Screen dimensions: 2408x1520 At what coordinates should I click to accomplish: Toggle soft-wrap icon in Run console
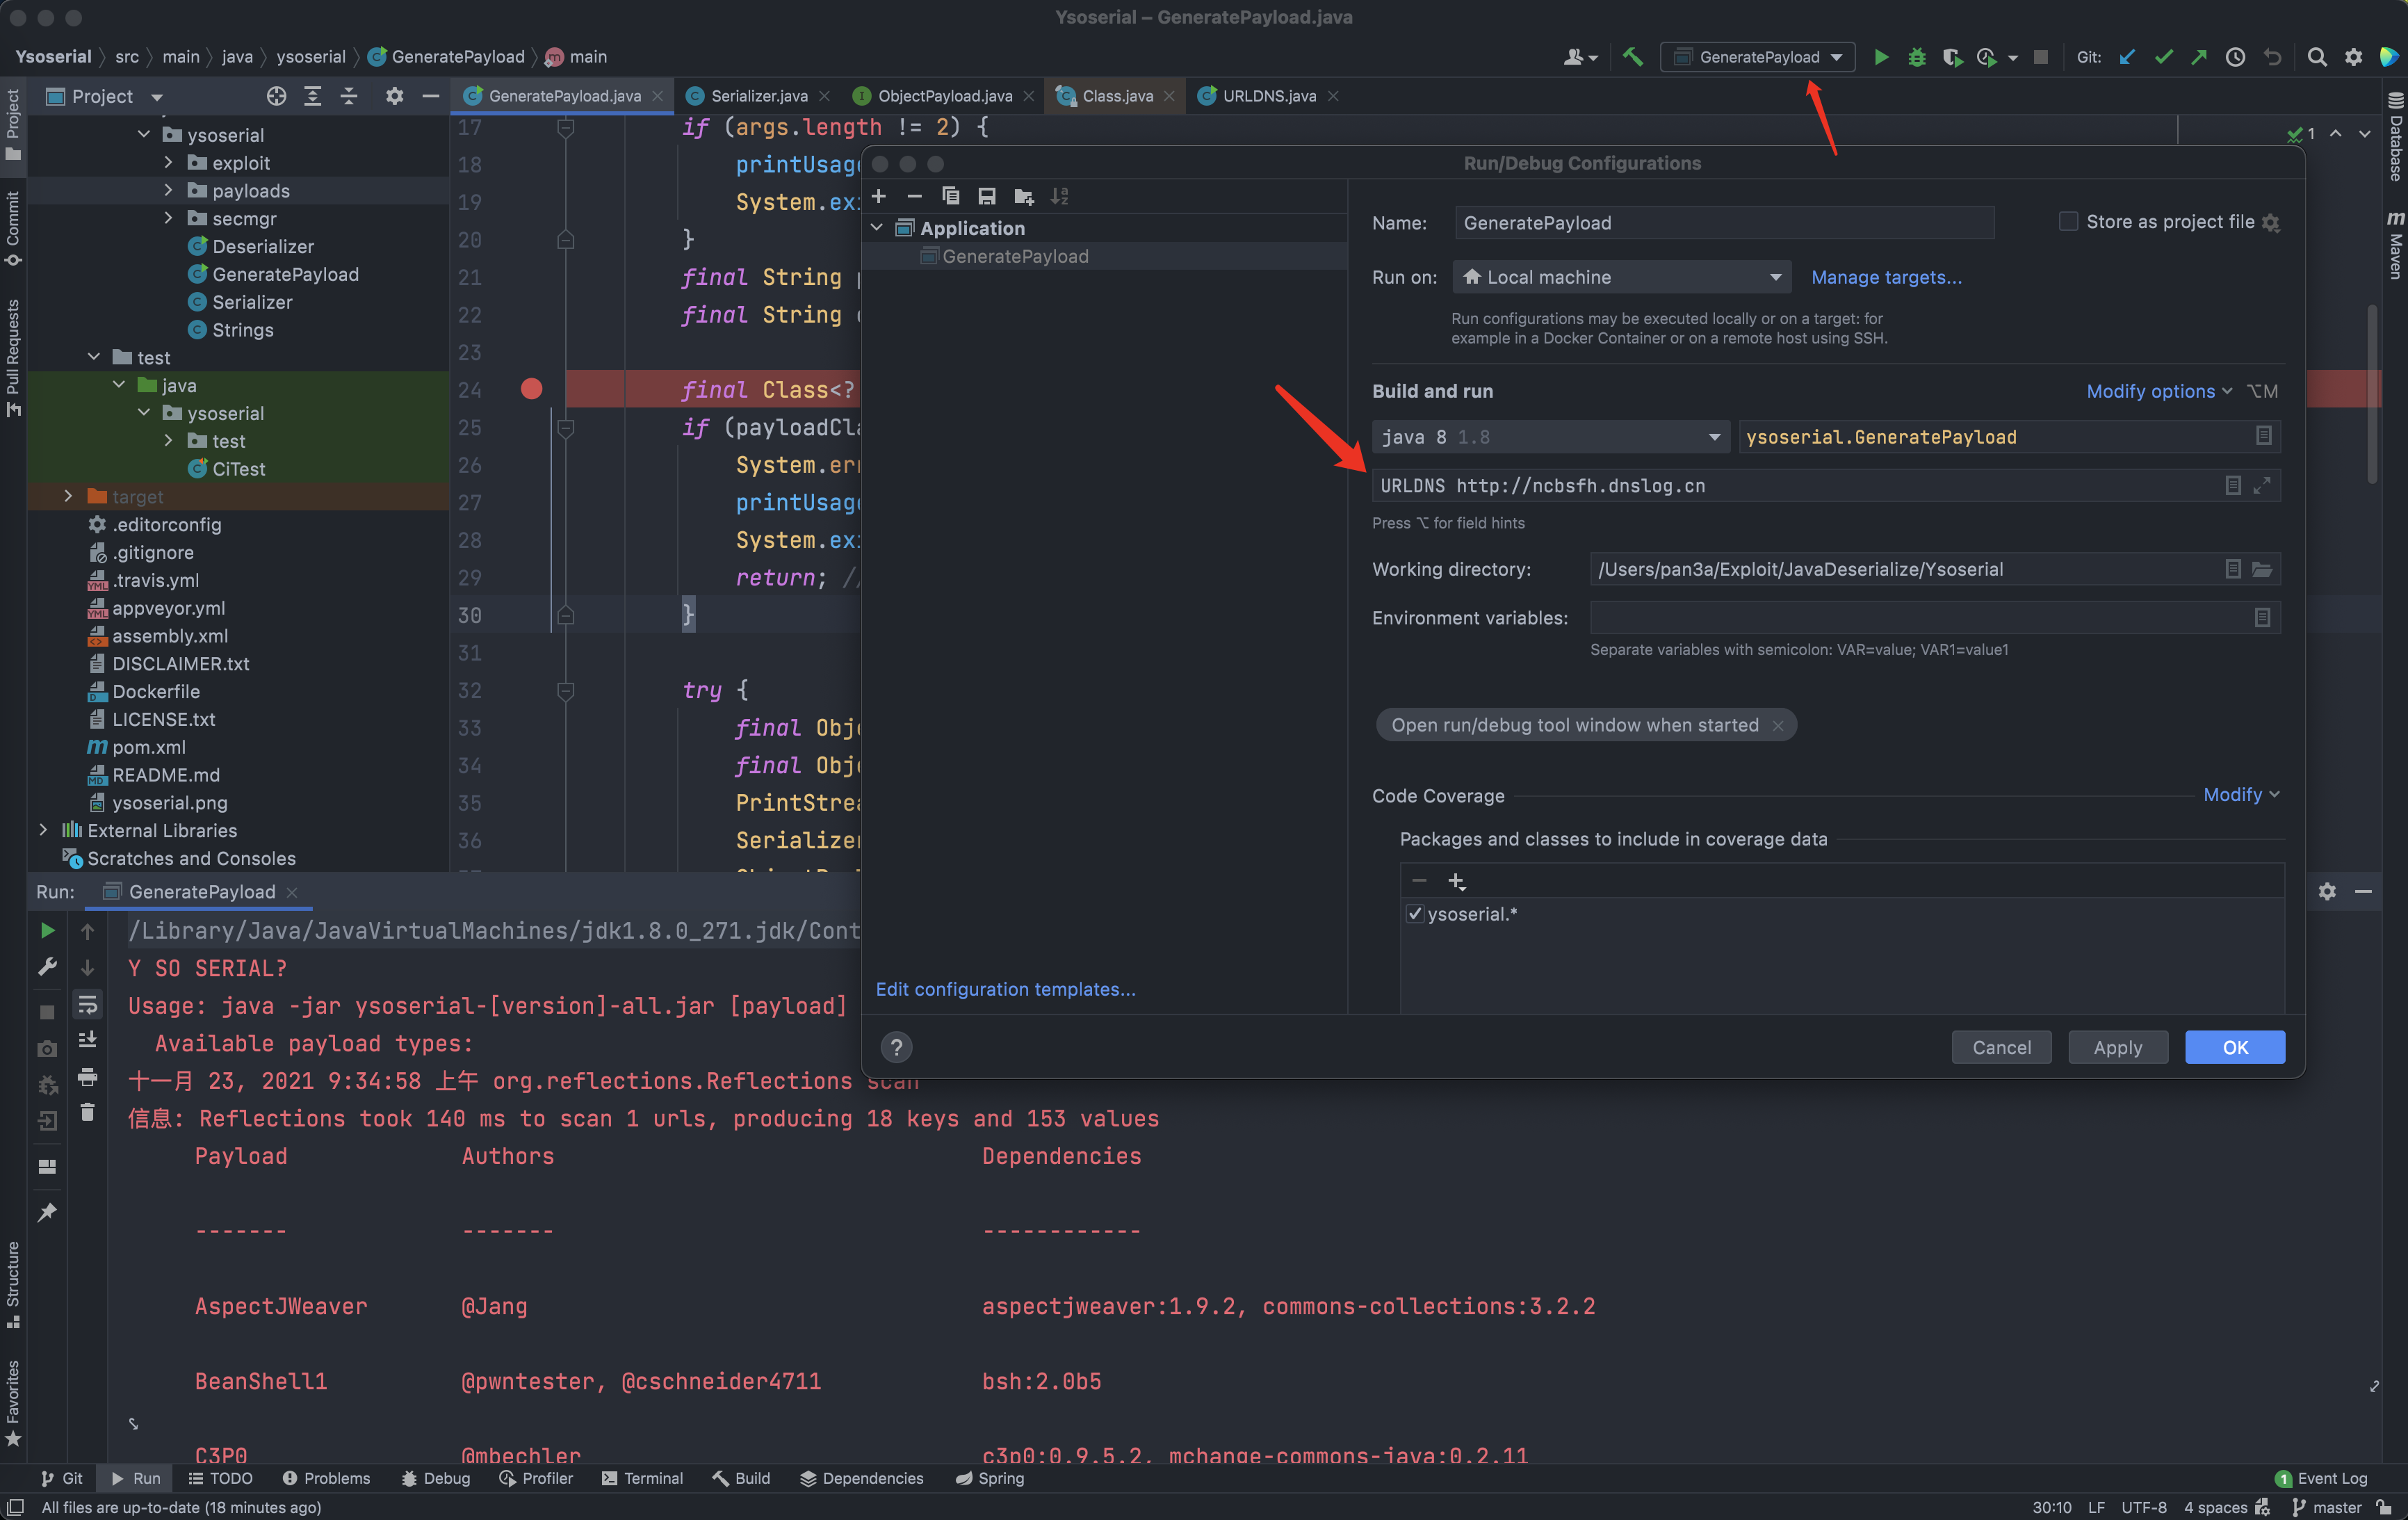[x=87, y=1004]
